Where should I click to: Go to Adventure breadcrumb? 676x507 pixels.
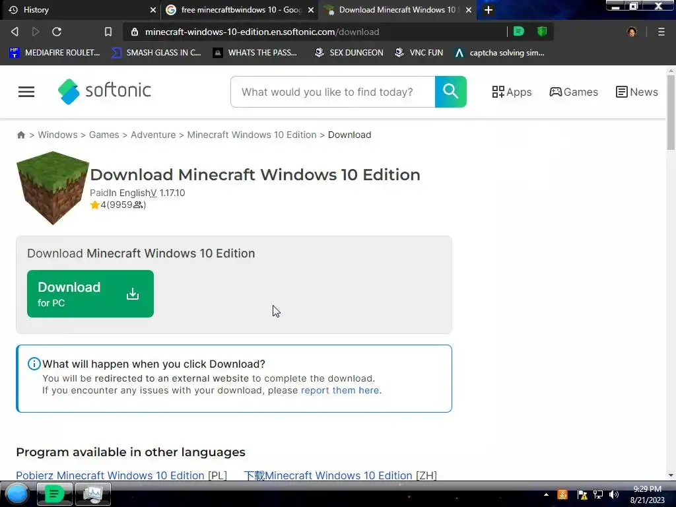click(153, 135)
